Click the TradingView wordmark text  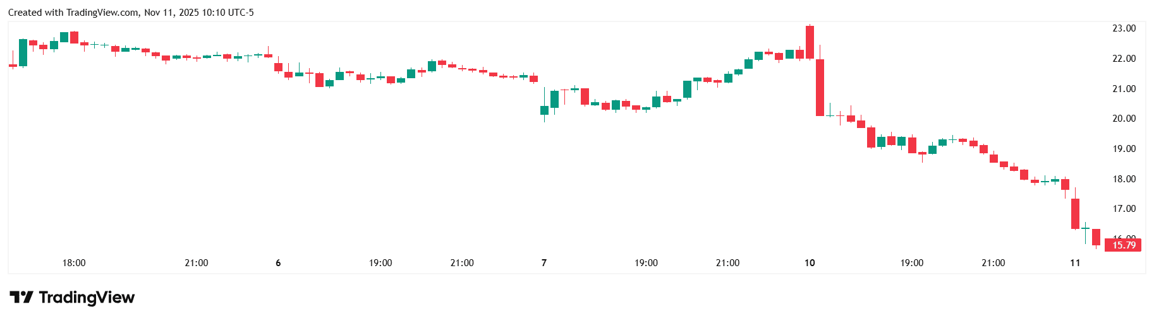click(x=87, y=297)
